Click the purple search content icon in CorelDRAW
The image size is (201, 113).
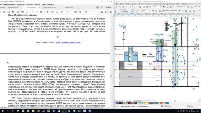tap(140, 7)
